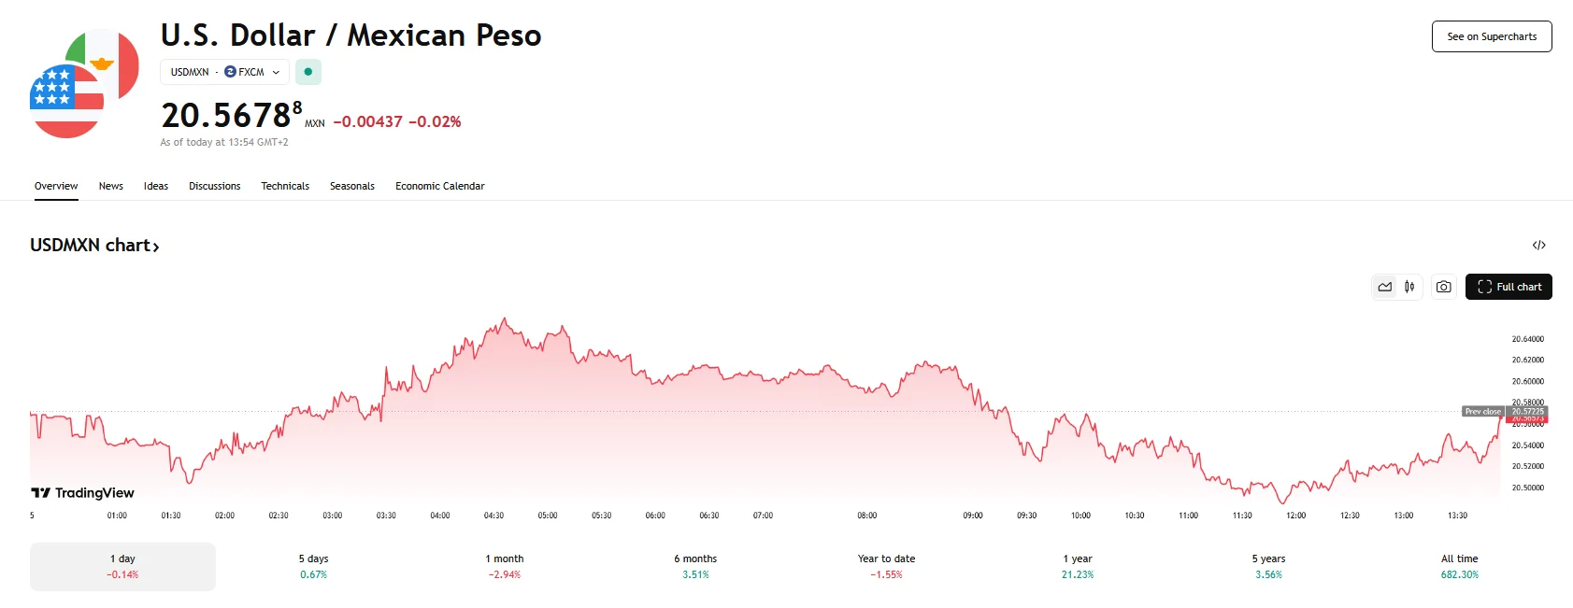Switch chart to area style
1573x608 pixels.
(1384, 287)
